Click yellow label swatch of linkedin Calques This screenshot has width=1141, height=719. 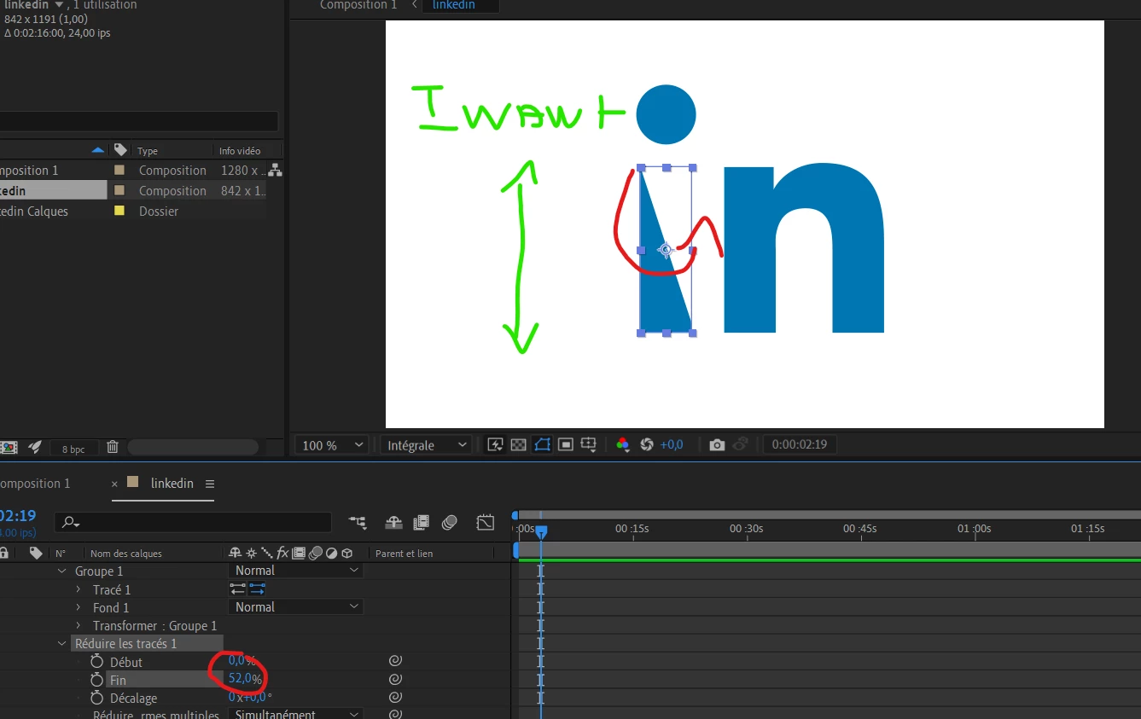click(119, 211)
